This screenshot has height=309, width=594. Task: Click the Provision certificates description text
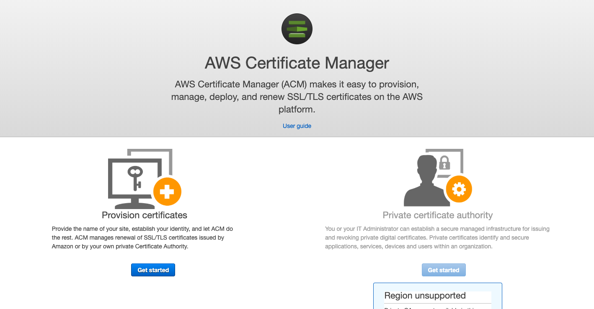[x=142, y=237]
